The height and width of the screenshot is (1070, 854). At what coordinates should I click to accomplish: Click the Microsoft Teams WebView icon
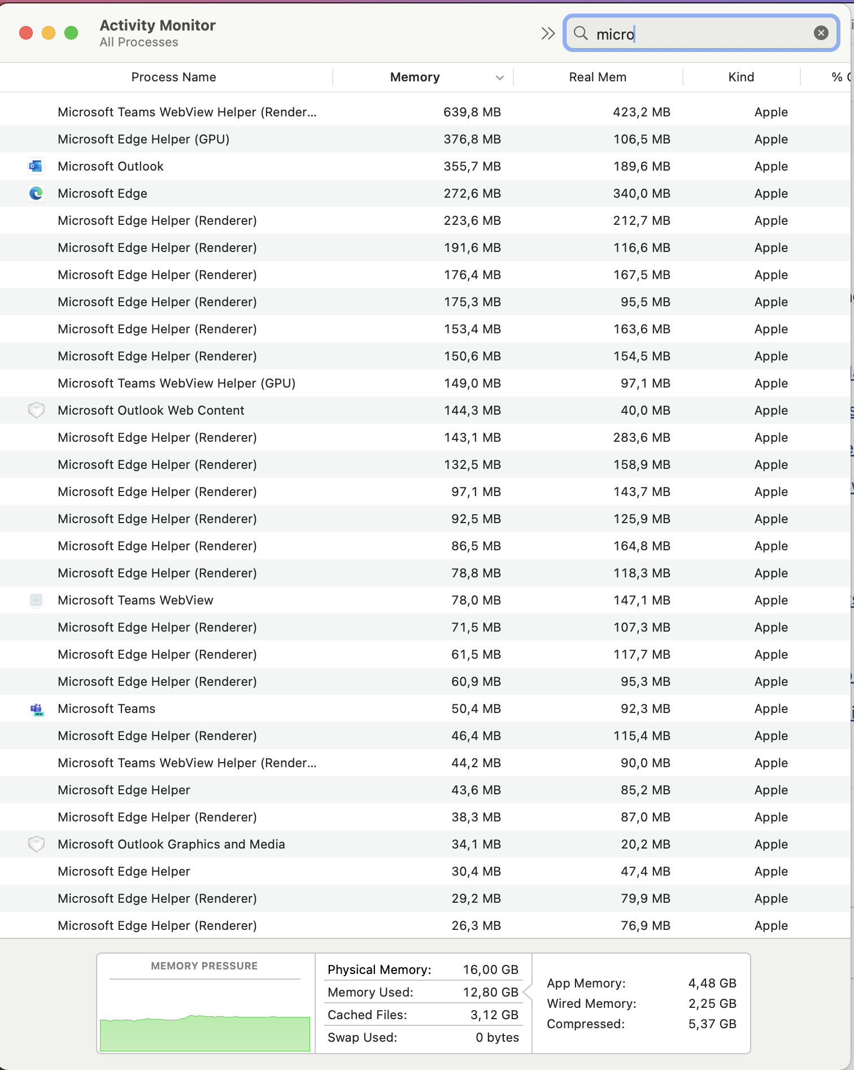[36, 600]
